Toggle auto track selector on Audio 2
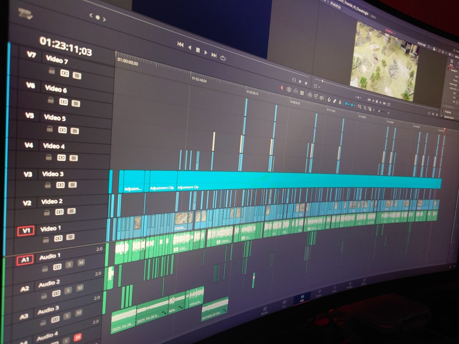This screenshot has height=344, width=459. (56, 294)
